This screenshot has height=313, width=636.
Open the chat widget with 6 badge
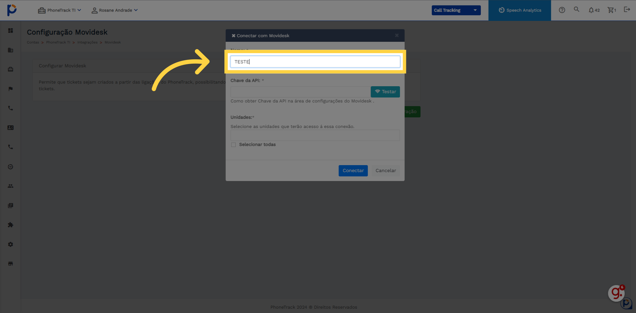point(616,293)
